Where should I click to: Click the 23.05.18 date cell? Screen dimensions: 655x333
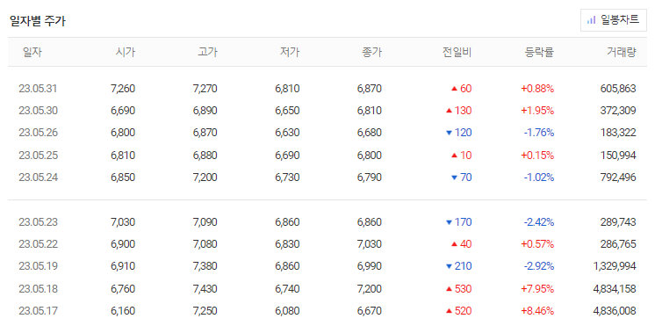38,289
